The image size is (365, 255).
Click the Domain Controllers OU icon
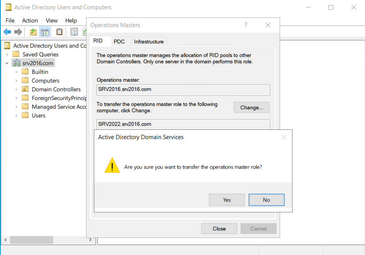tap(25, 89)
